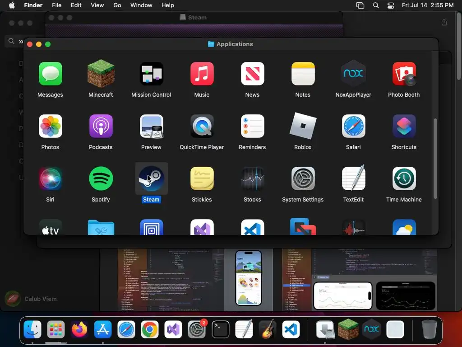The height and width of the screenshot is (347, 462).
Task: Select the Utilities folder icon
Action: [101, 228]
